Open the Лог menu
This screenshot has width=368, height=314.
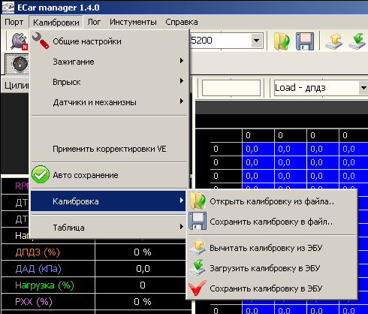pyautogui.click(x=94, y=22)
